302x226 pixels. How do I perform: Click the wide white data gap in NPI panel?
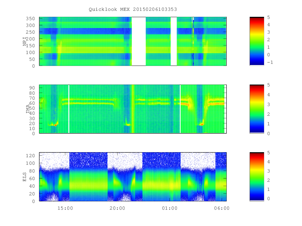click(x=139, y=41)
